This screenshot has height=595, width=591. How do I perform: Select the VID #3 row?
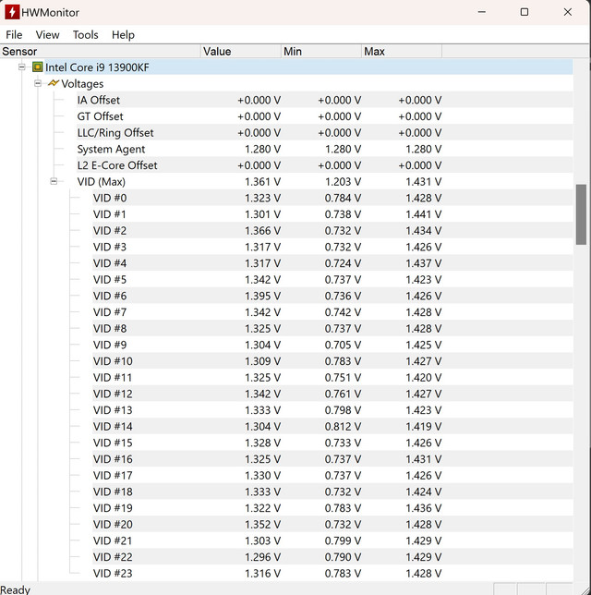(332, 247)
